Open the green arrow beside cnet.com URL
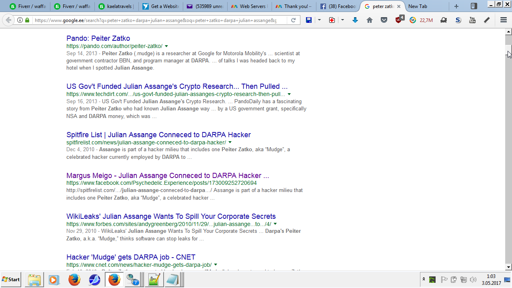 (x=216, y=265)
